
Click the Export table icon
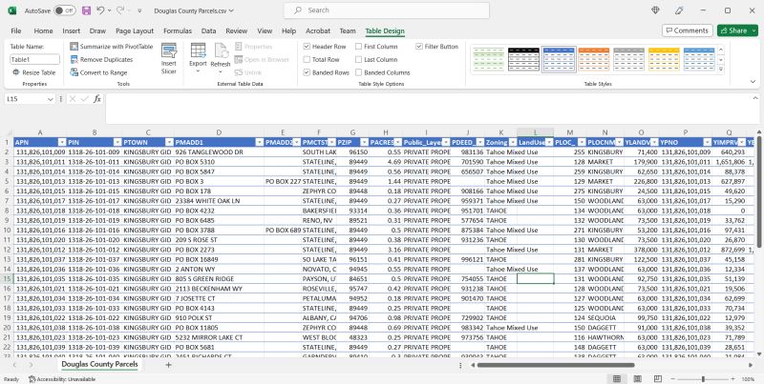[198, 51]
